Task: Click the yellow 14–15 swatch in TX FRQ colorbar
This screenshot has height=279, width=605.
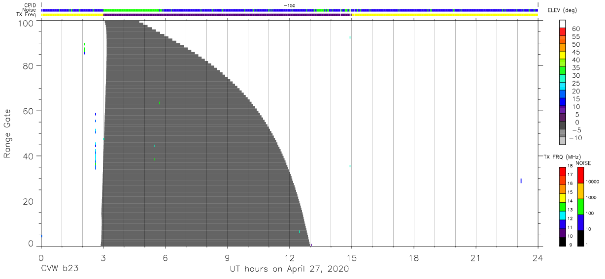Action: [x=562, y=198]
